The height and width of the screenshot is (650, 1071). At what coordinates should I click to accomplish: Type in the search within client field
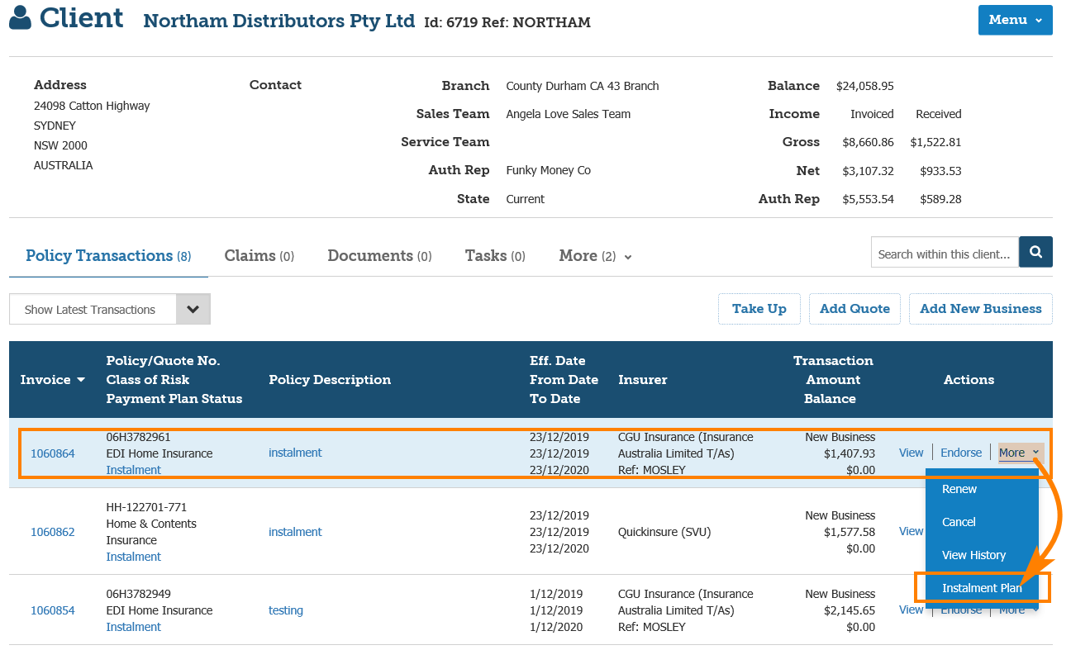pos(944,254)
